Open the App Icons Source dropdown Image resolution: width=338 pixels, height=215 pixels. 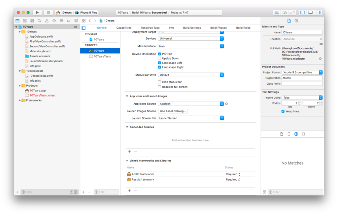point(191,104)
